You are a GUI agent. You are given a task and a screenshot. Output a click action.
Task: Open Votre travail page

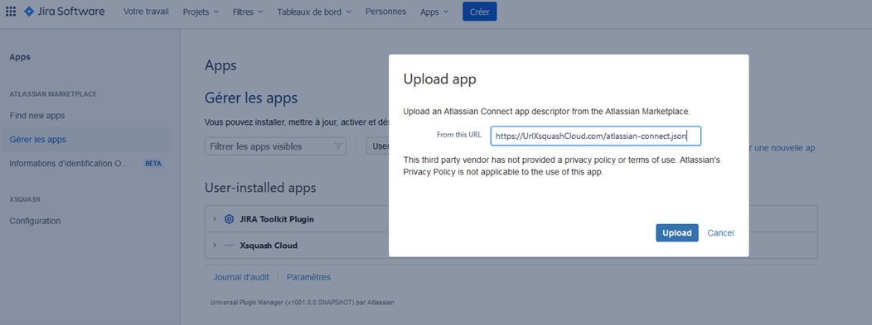[146, 12]
